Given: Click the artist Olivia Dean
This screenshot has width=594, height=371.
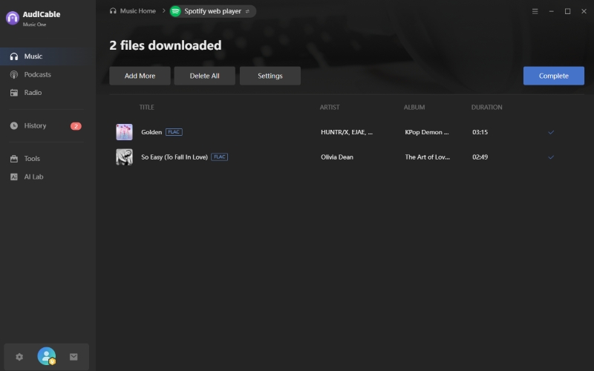Looking at the screenshot, I should tap(337, 157).
